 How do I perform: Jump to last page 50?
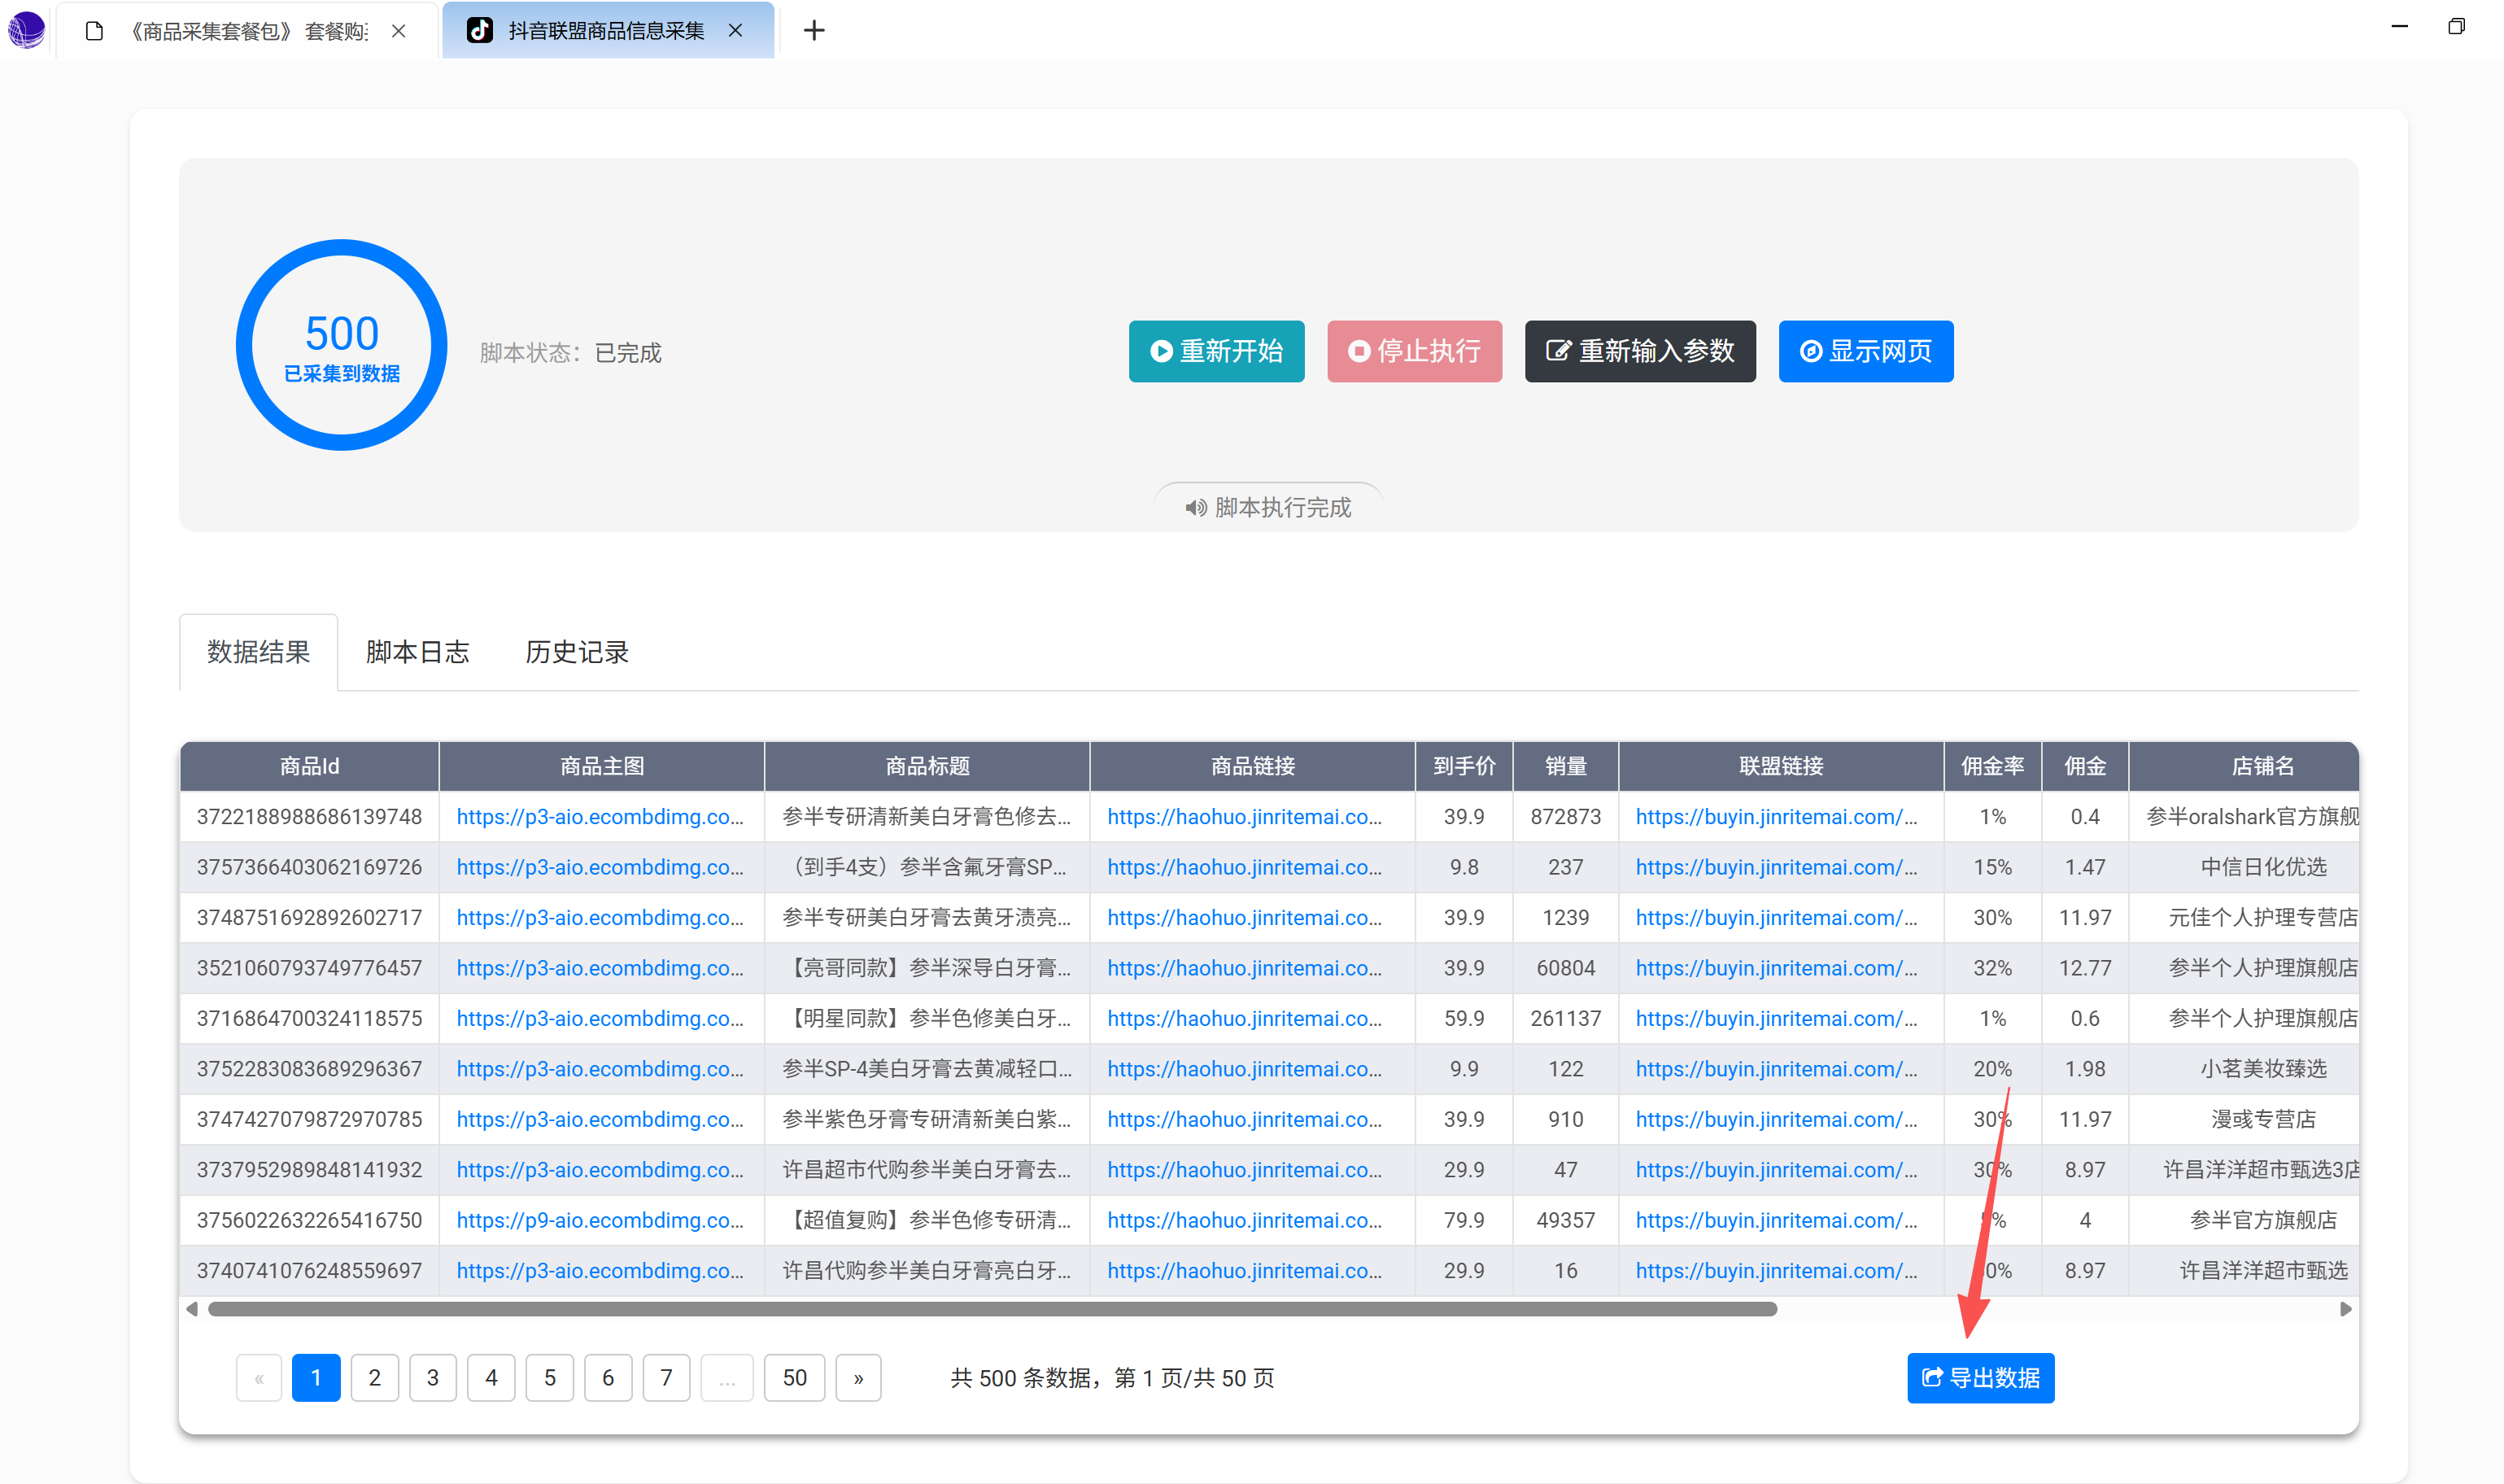click(x=795, y=1378)
